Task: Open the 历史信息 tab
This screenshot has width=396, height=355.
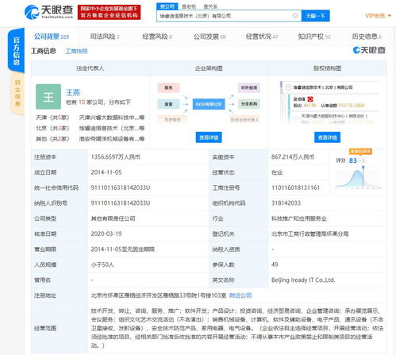Action: point(367,37)
